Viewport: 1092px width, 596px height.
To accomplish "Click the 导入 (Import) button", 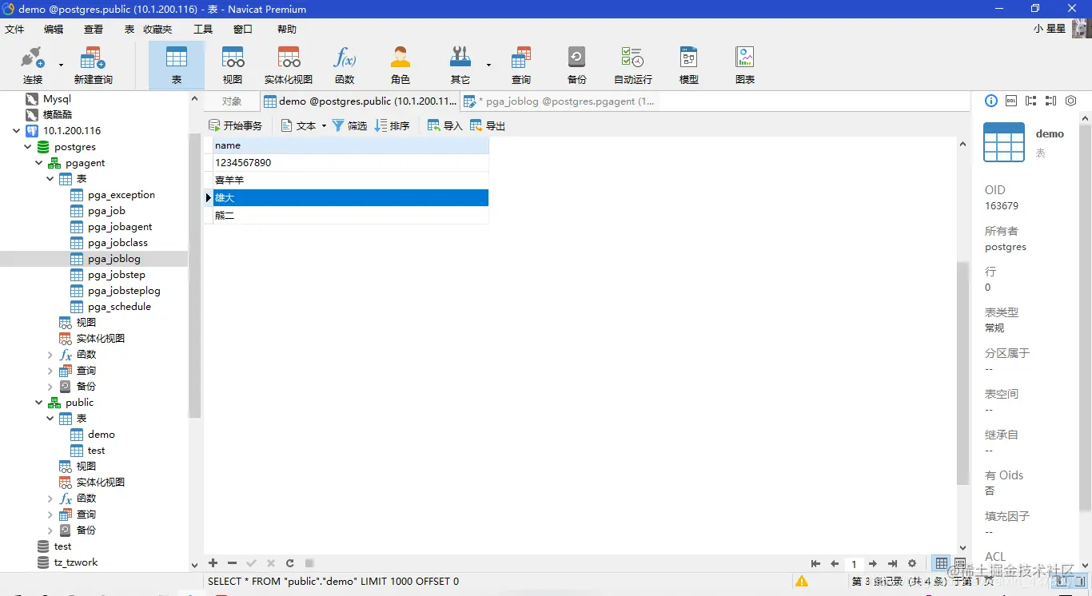I will coord(445,126).
